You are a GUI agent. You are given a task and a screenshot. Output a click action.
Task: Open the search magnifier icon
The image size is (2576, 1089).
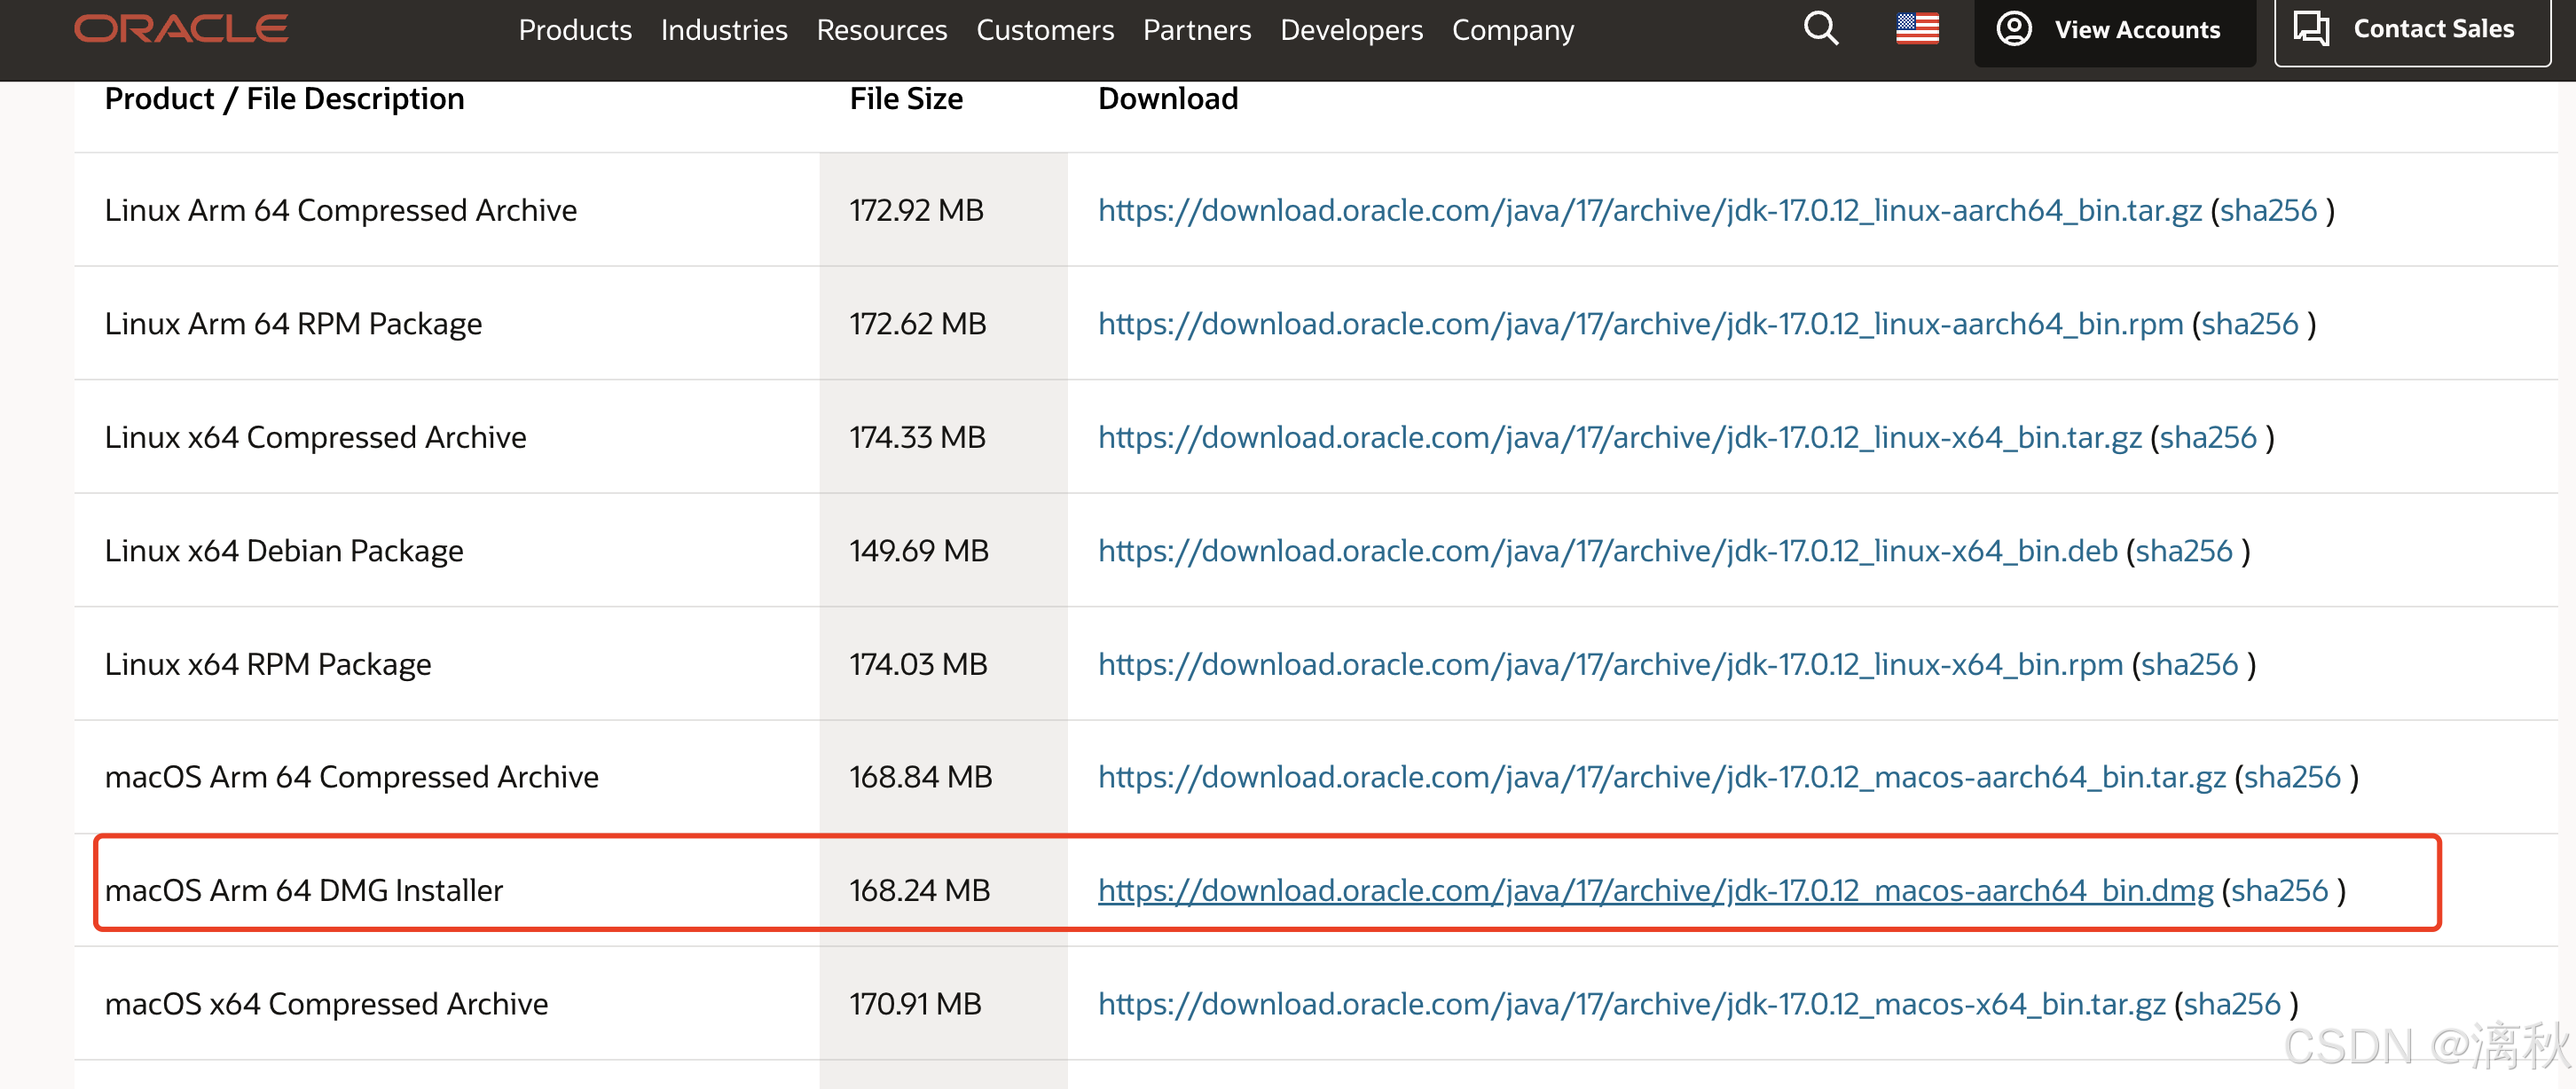1820,28
